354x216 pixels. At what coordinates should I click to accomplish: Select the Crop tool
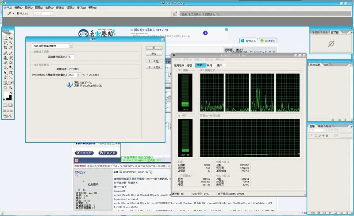click(x=5, y=47)
